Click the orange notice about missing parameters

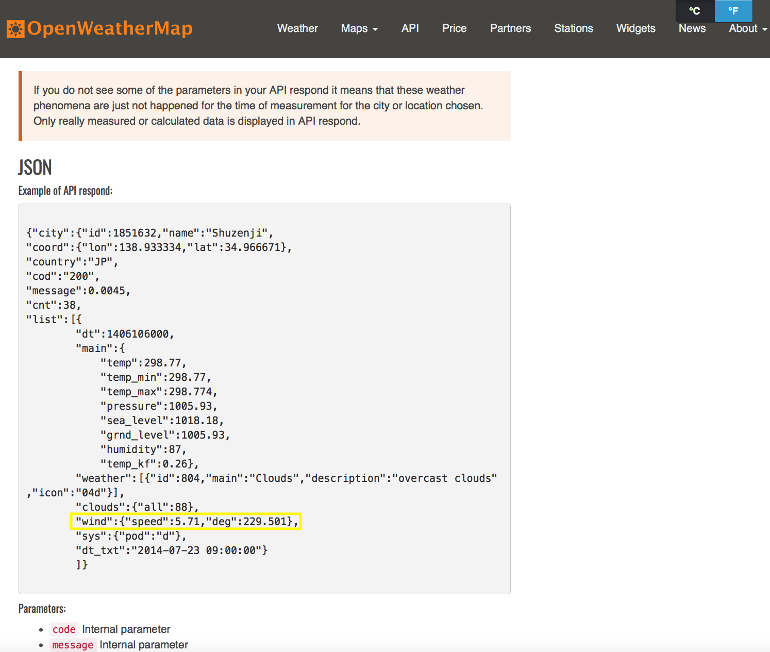(x=265, y=106)
